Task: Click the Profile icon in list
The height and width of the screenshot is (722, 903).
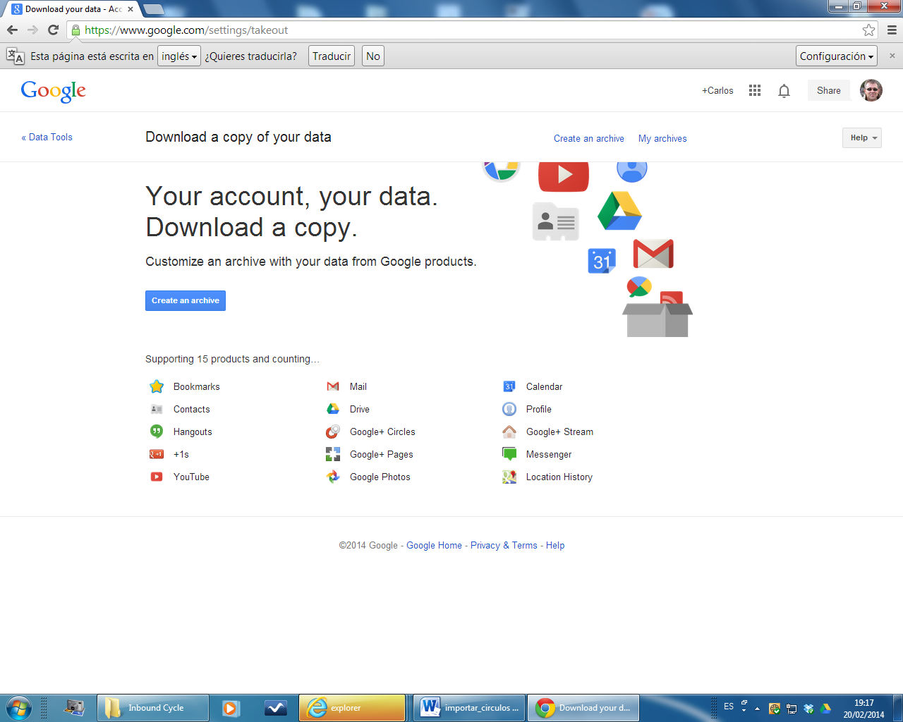Action: click(x=509, y=409)
